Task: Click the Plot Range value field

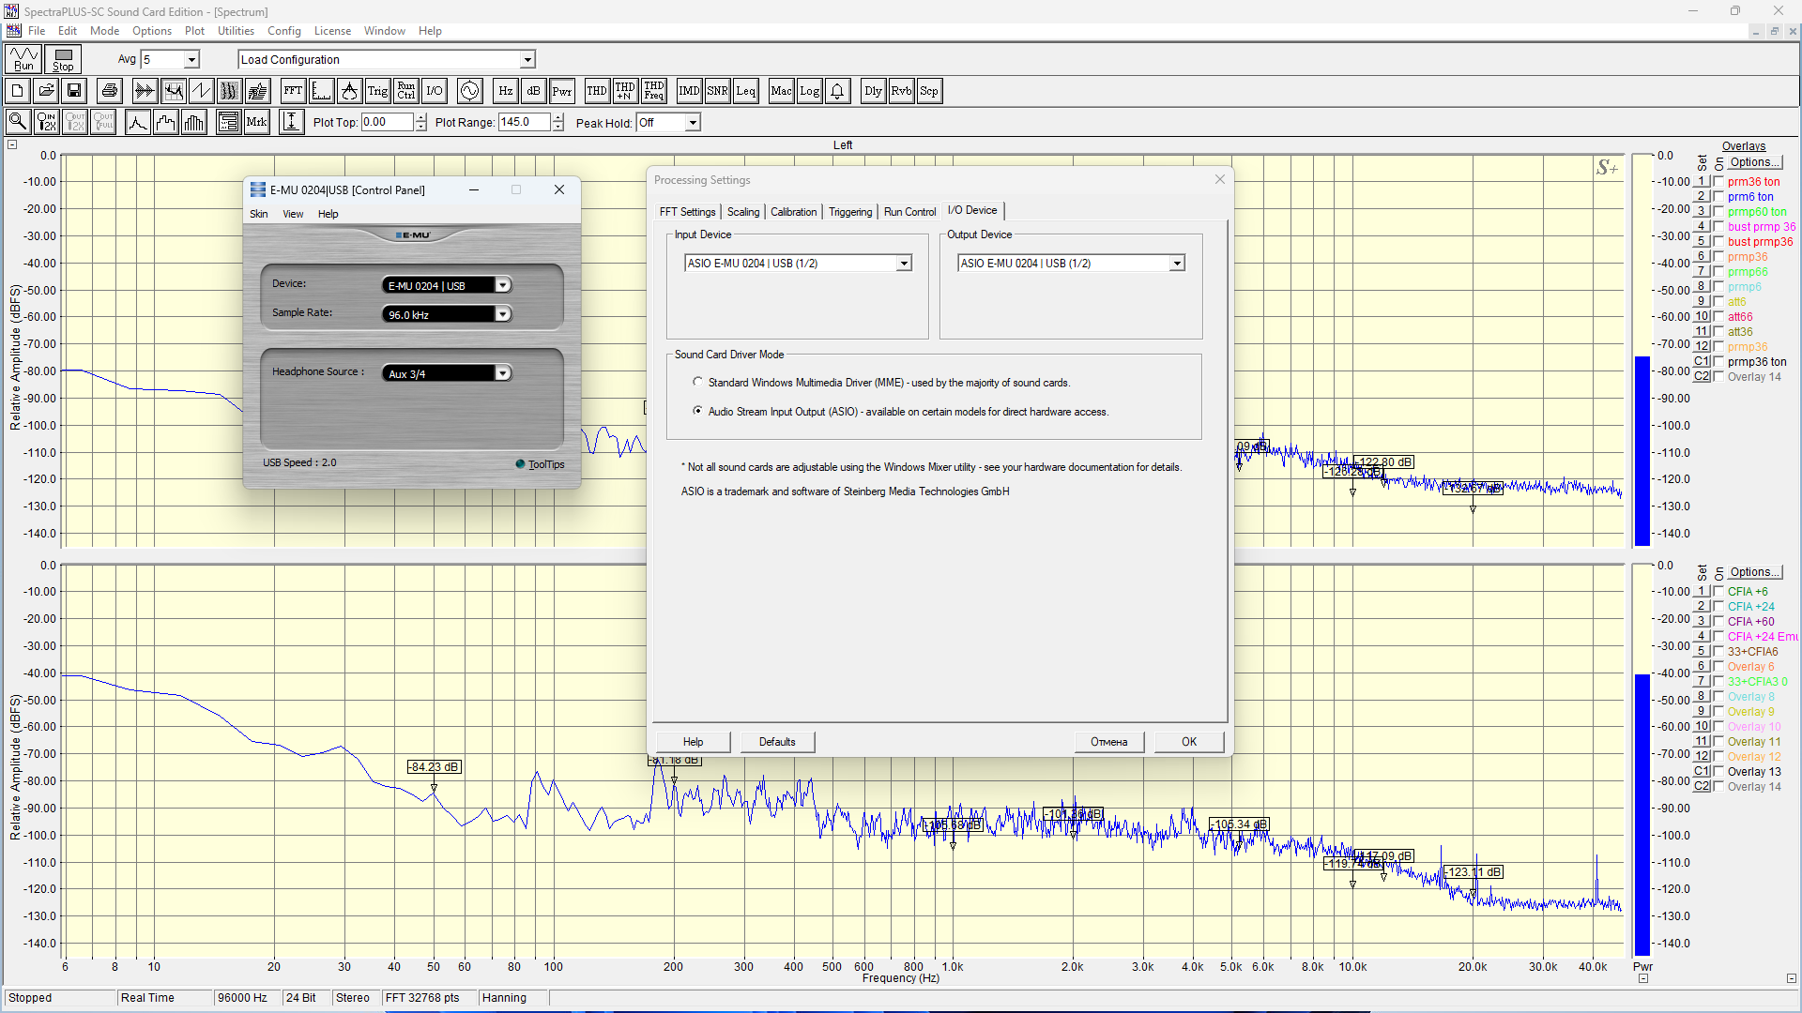Action: 524,122
